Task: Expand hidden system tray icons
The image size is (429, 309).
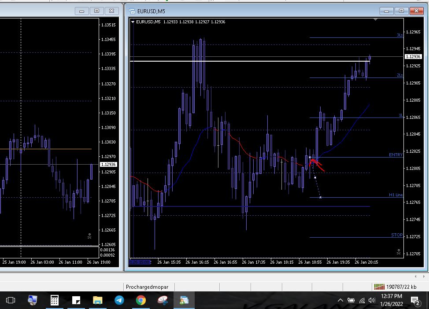Action: click(340, 301)
